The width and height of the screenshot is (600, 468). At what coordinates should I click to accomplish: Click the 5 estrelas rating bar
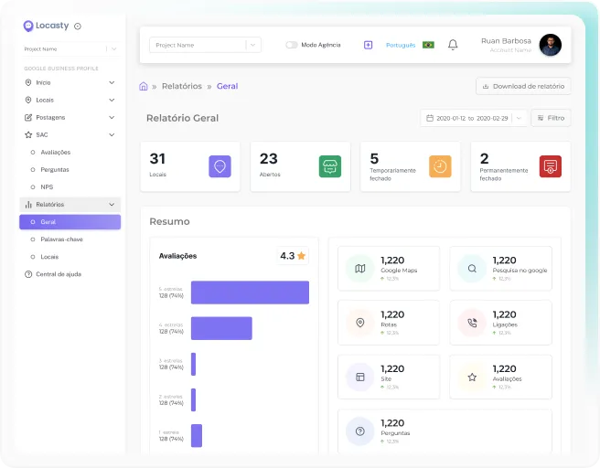pyautogui.click(x=250, y=292)
